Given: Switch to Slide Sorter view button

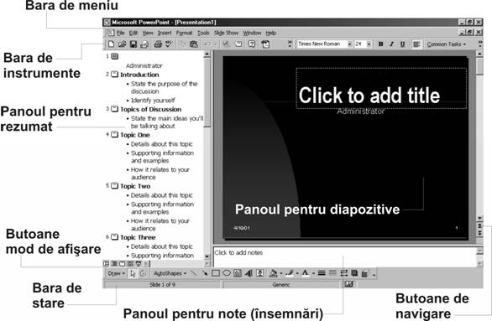Looking at the screenshot, I should point(130,264).
